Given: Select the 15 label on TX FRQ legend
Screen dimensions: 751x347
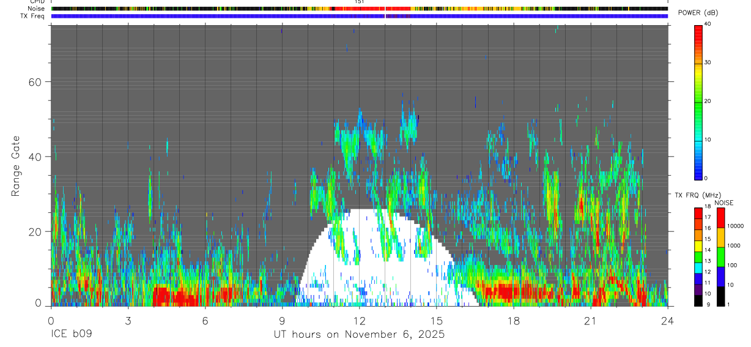Looking at the screenshot, I should point(709,241).
